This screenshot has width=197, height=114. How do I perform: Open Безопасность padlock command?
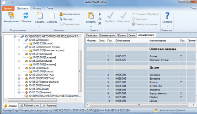(70, 14)
